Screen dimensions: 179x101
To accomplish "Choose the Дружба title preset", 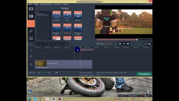I will (x=78, y=15).
